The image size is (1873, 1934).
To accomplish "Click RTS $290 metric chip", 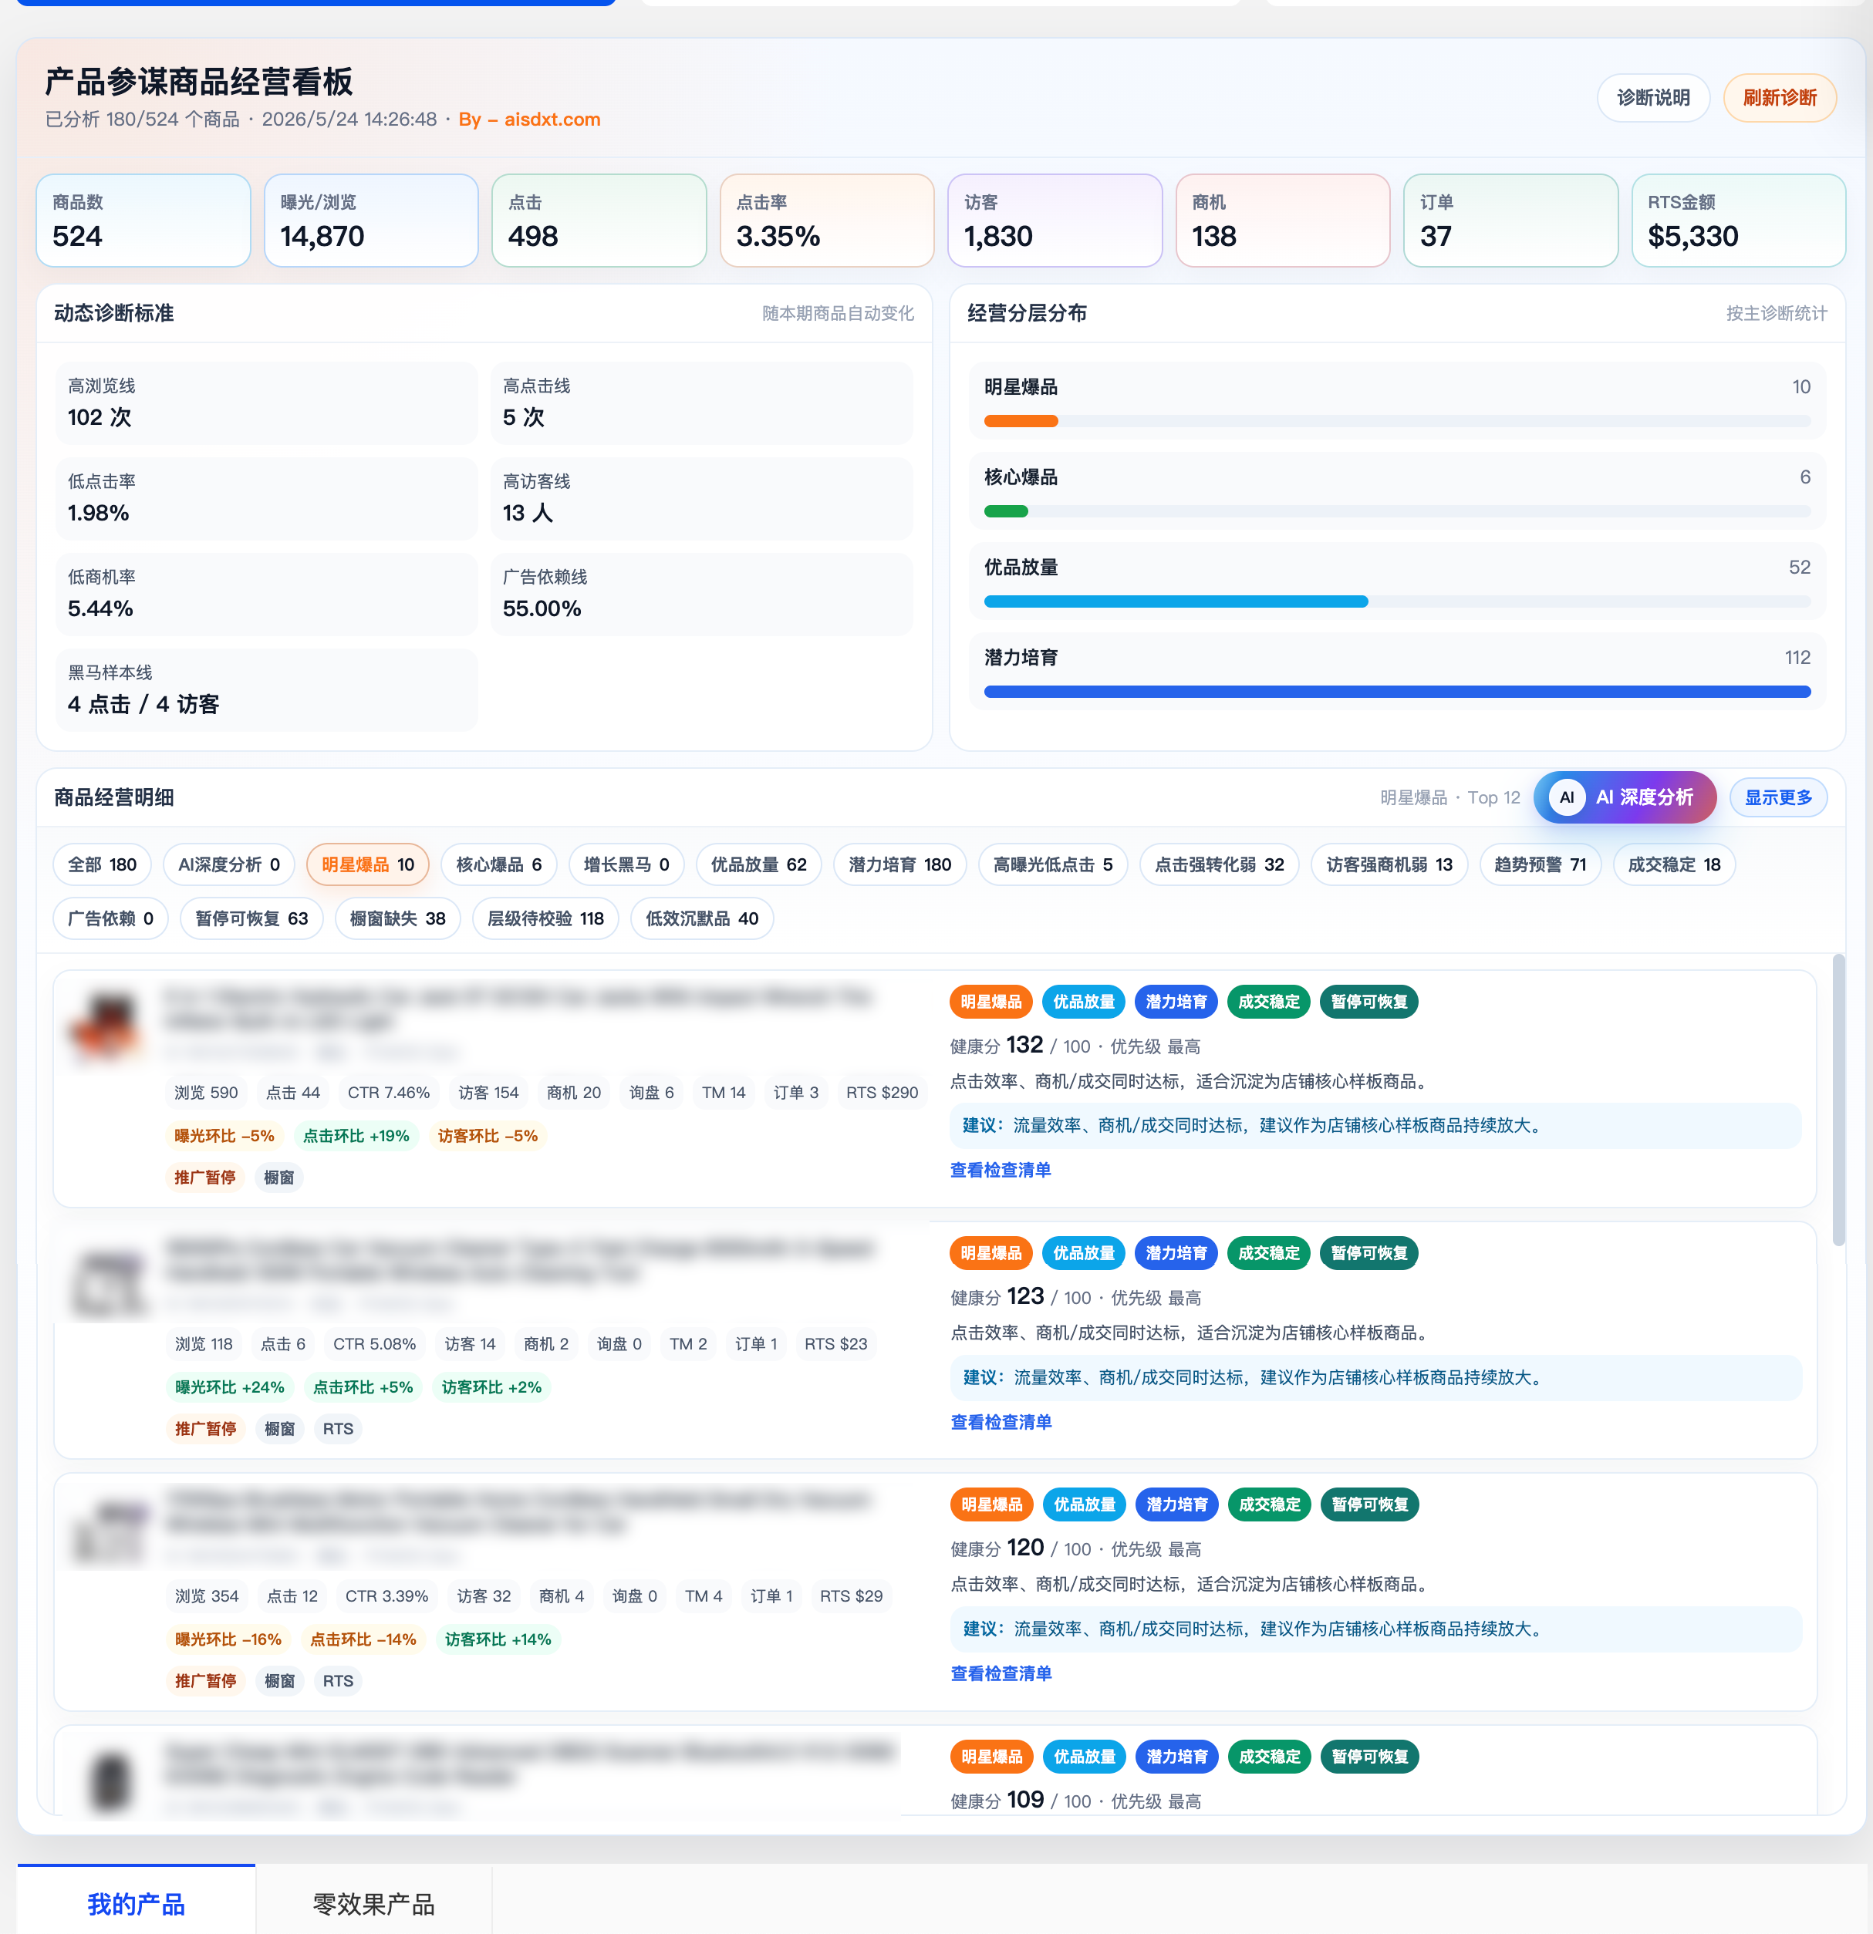I will (882, 1093).
